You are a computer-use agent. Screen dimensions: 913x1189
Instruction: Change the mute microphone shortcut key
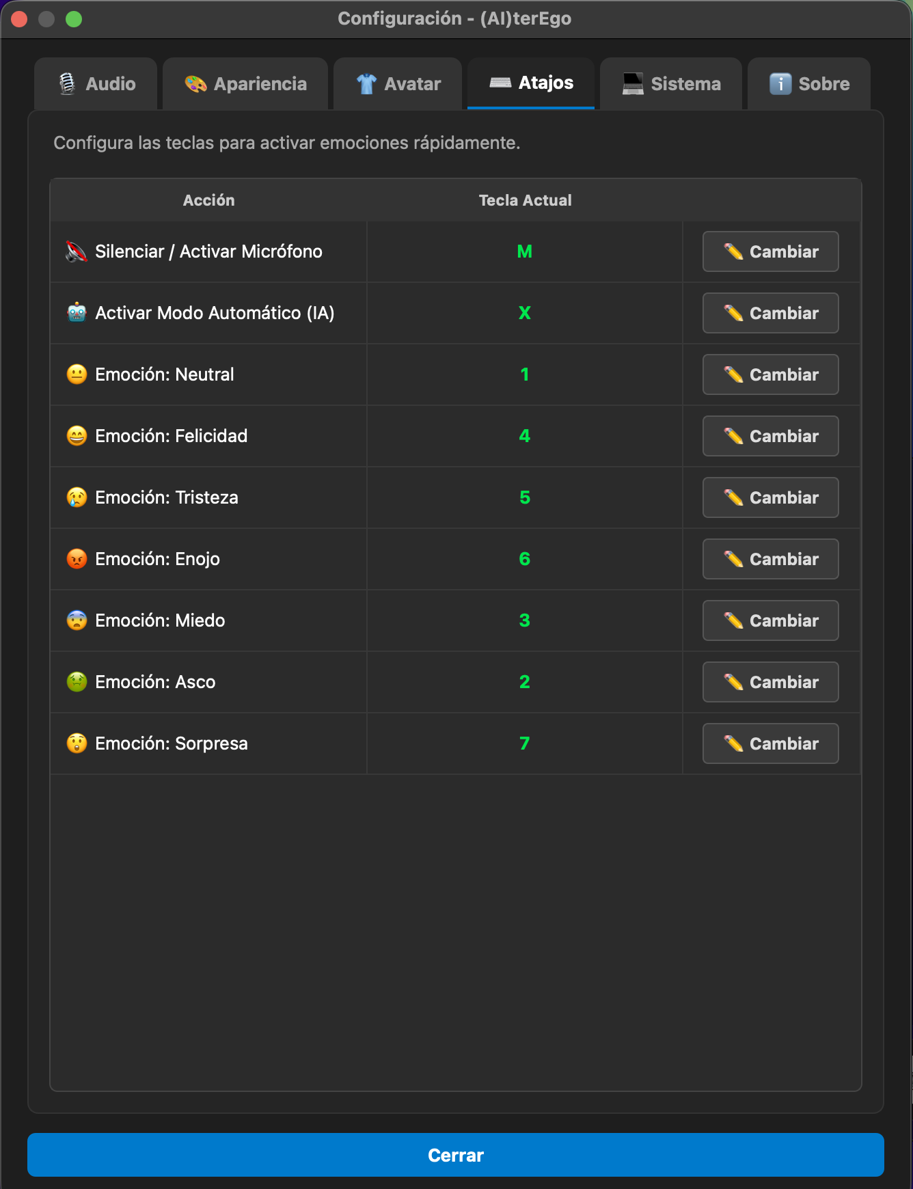[x=770, y=251]
